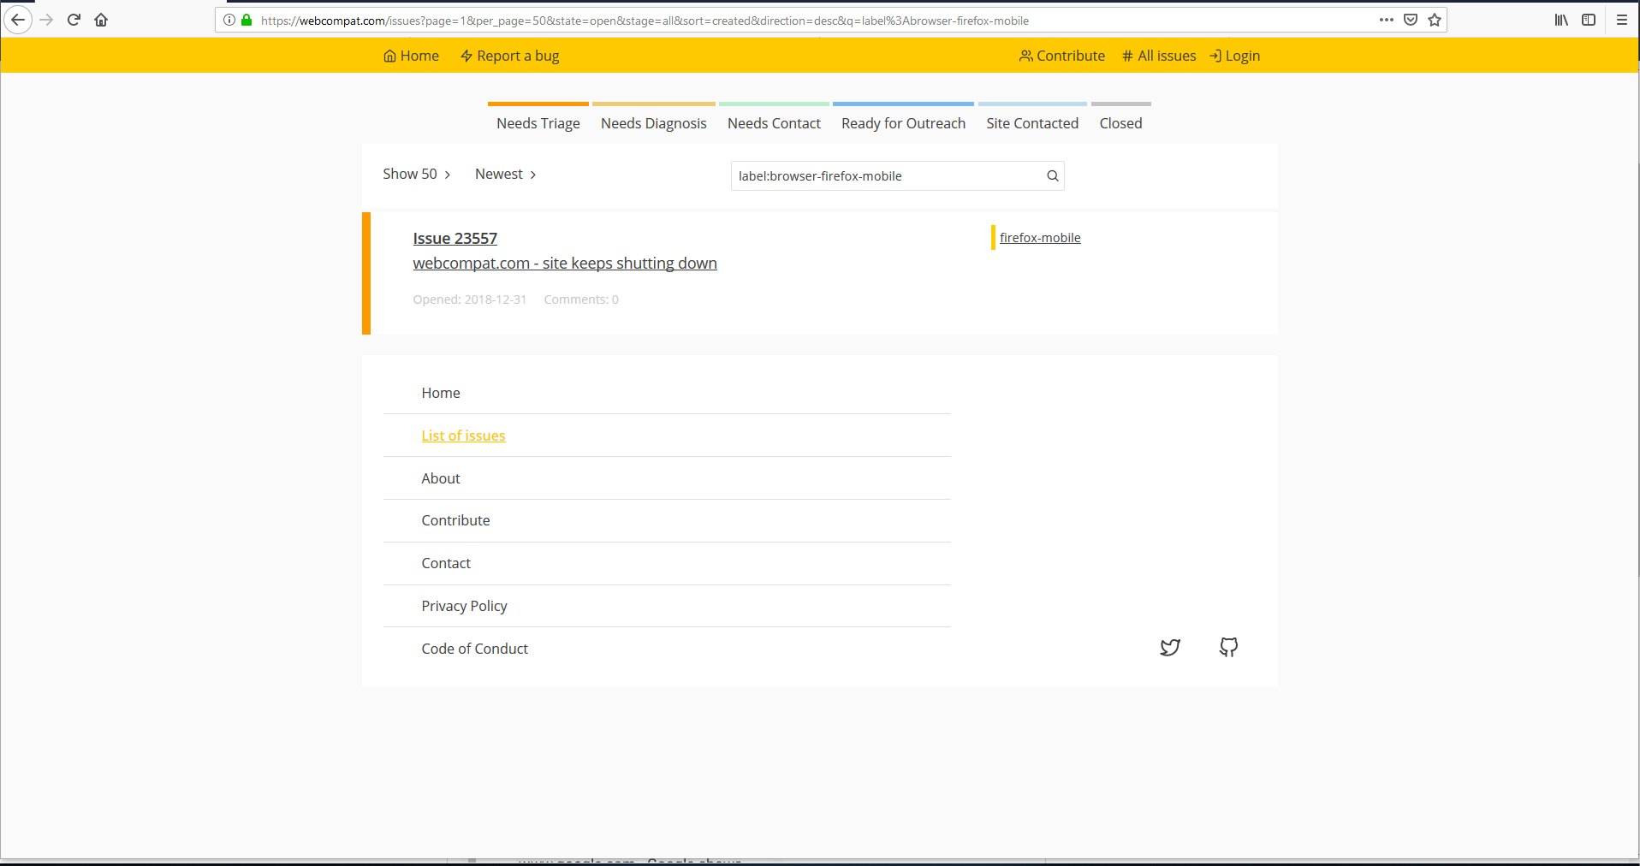
Task: Open the GitHub repository via the footer icon
Action: [1227, 647]
